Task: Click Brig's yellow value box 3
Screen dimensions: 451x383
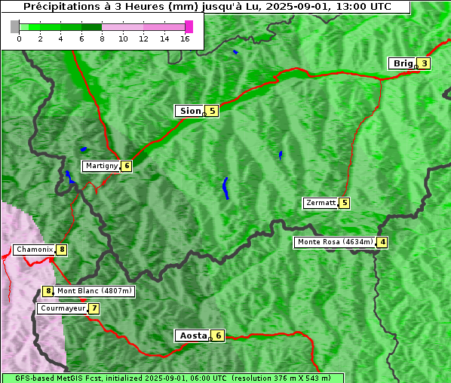Action: [424, 63]
